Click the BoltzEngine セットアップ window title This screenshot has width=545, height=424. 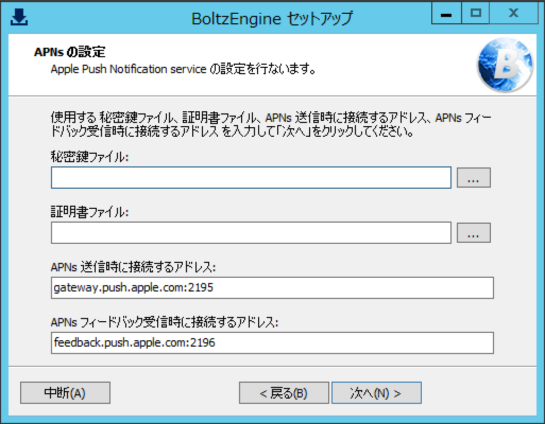(272, 19)
